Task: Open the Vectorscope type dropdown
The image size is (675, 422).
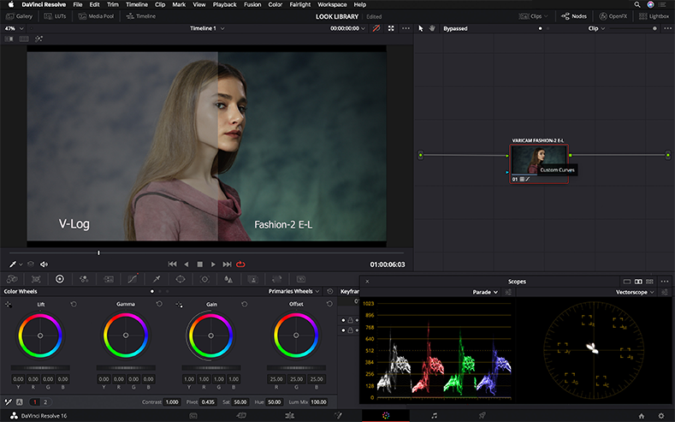Action: coord(635,292)
